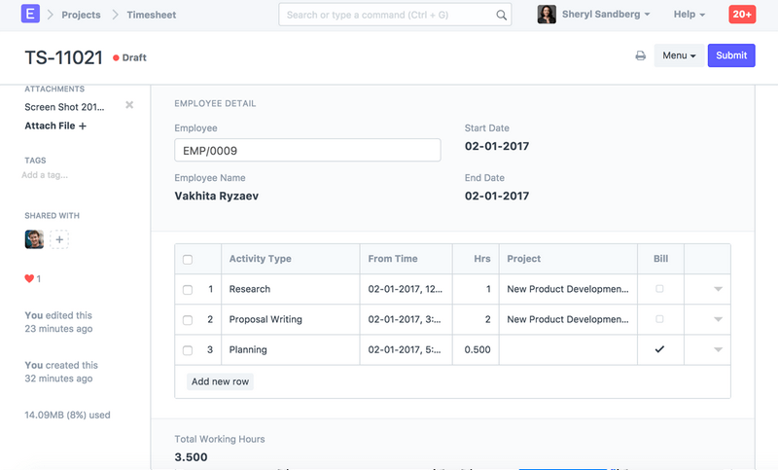Open the 20+ notifications badge
The image size is (778, 470).
click(742, 15)
